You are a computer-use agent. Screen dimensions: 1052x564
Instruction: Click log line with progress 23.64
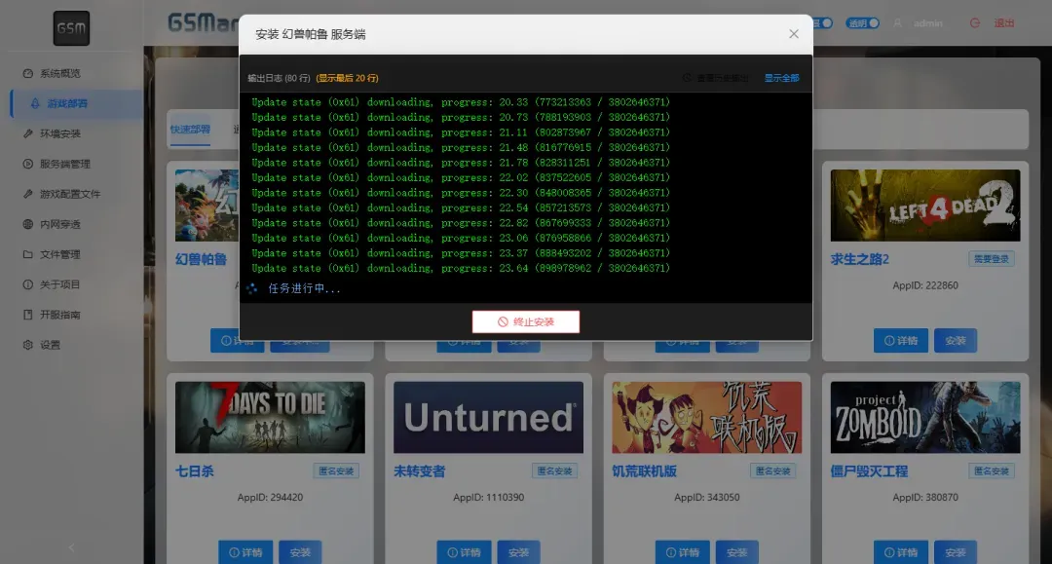pyautogui.click(x=461, y=268)
